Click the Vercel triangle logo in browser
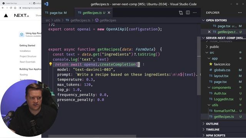 tap(6, 15)
